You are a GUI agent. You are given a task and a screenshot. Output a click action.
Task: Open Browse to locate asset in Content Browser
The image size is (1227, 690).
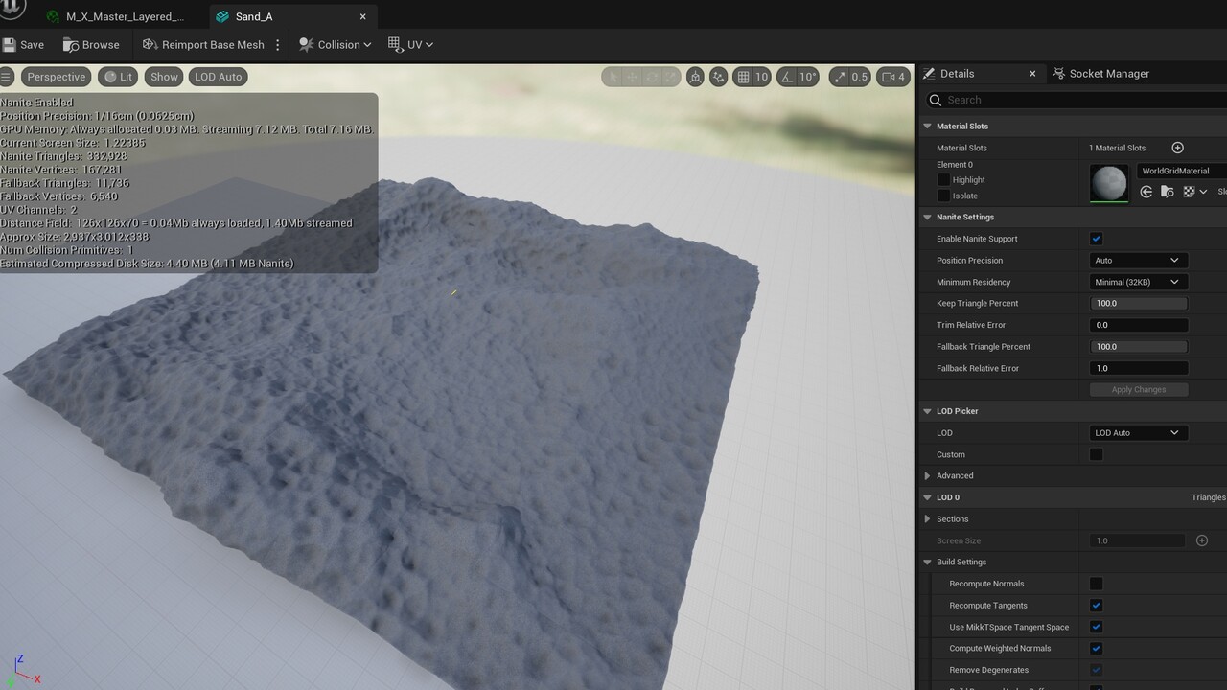click(91, 44)
